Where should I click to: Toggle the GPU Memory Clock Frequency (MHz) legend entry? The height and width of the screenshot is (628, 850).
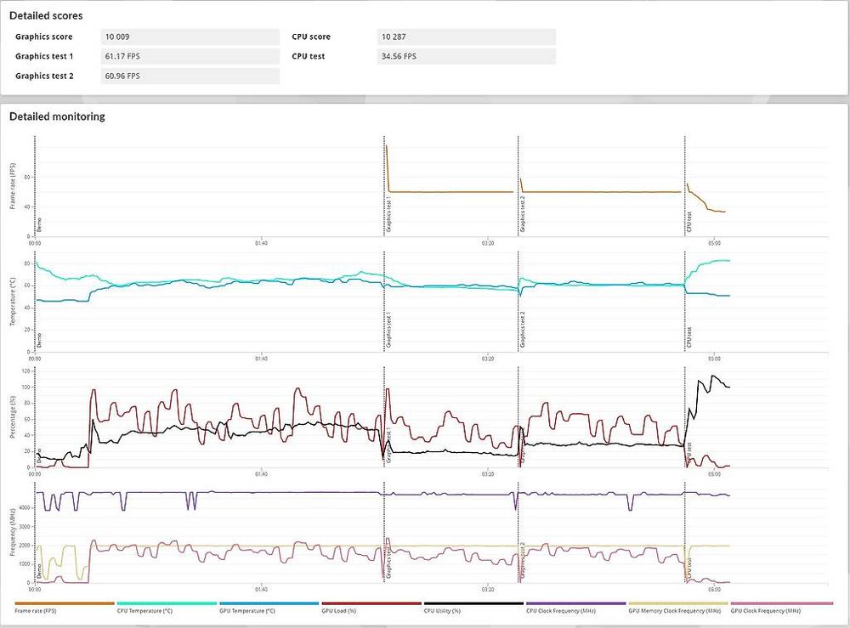[x=678, y=608]
